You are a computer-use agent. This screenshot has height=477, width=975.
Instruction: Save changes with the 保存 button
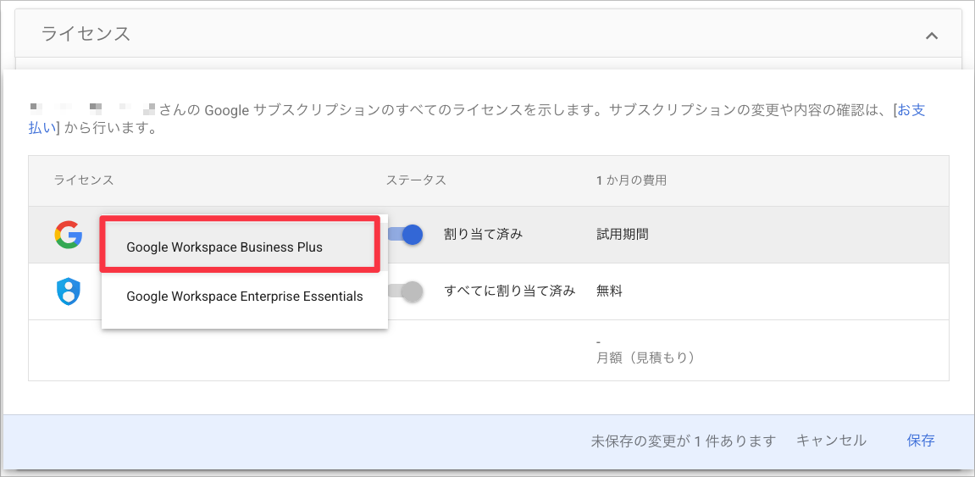click(x=921, y=441)
